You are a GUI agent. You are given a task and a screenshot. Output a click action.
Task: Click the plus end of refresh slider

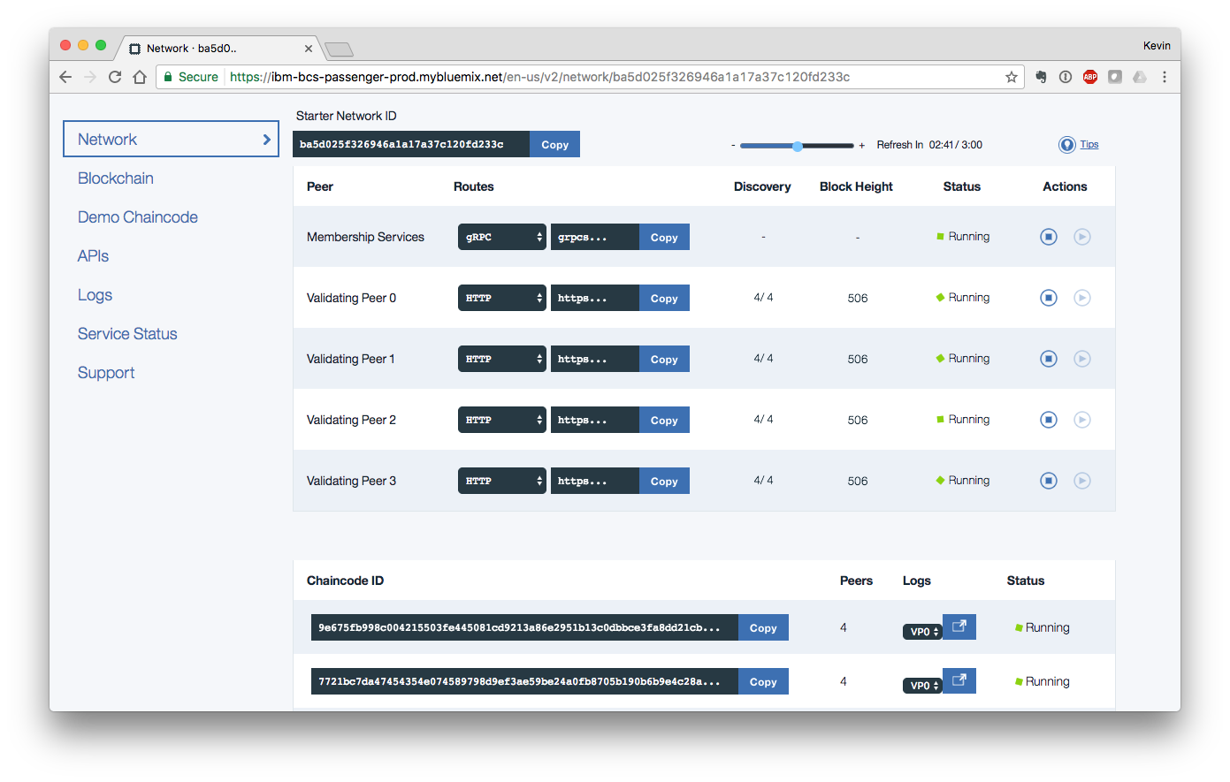click(862, 145)
